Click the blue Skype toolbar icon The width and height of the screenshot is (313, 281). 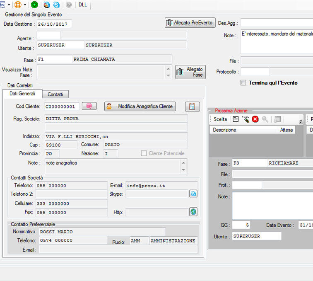[x=56, y=5]
